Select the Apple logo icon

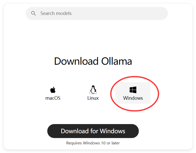pos(53,90)
